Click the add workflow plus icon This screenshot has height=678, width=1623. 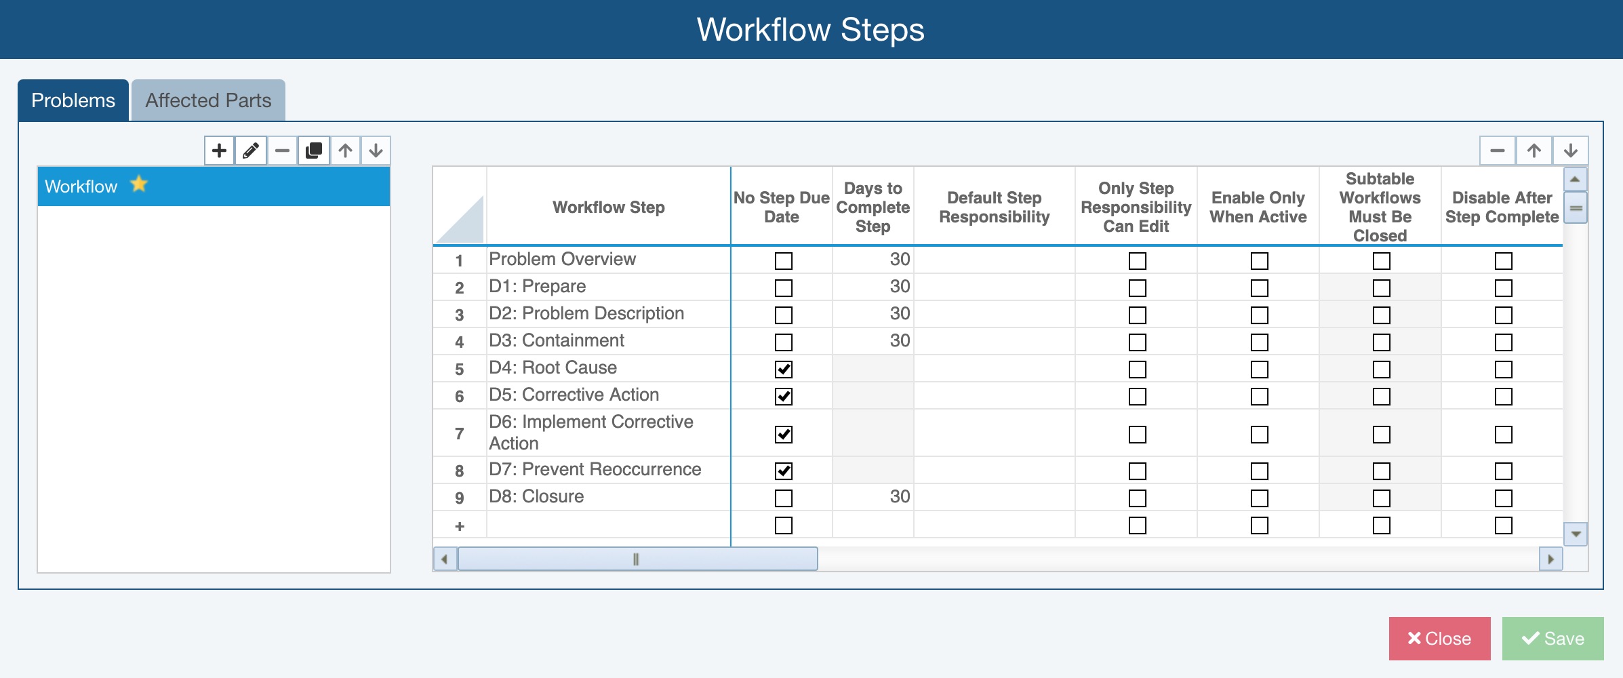[219, 151]
